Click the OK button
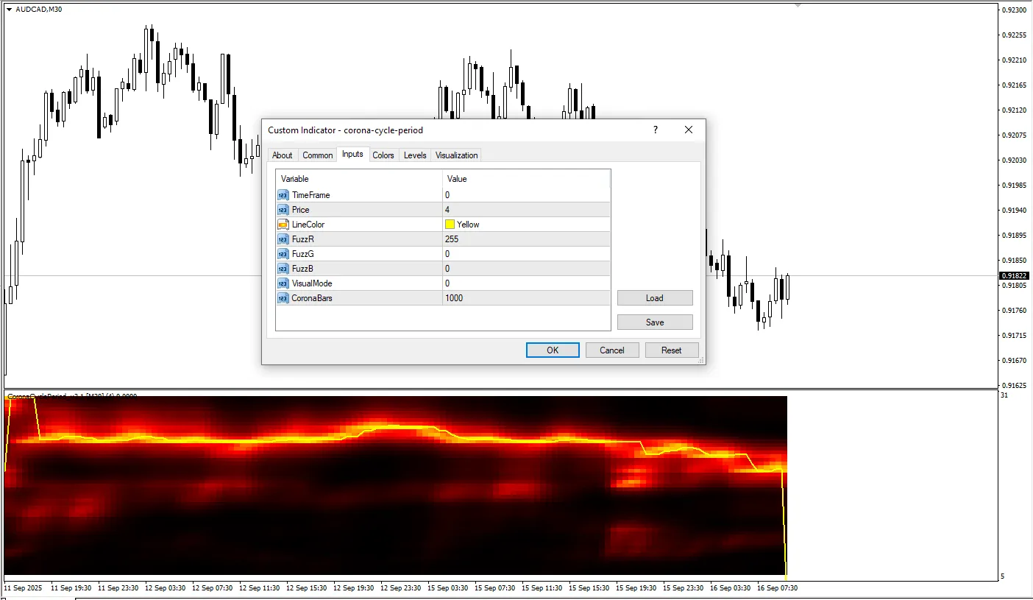This screenshot has height=600, width=1033. [553, 350]
